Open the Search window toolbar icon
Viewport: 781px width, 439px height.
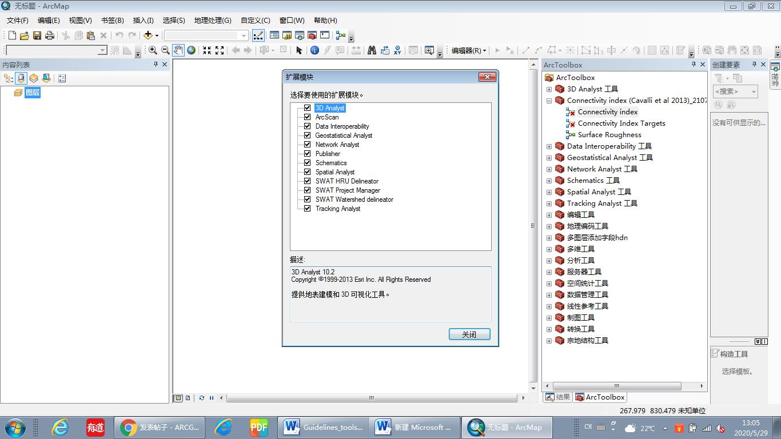pos(300,35)
